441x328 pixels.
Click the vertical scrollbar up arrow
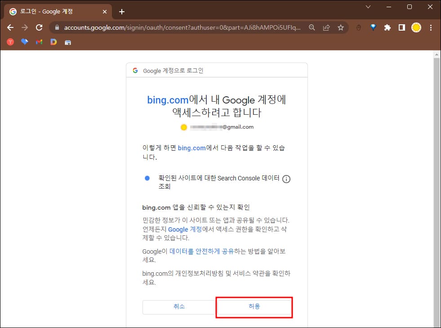437,54
